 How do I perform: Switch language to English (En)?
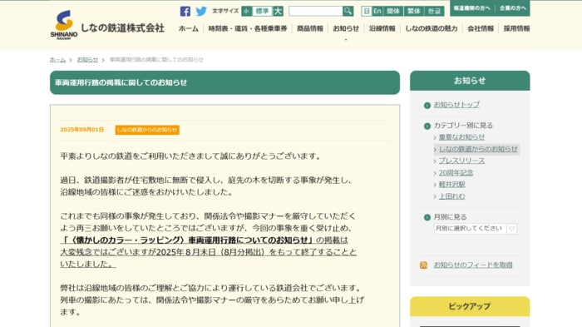point(377,11)
